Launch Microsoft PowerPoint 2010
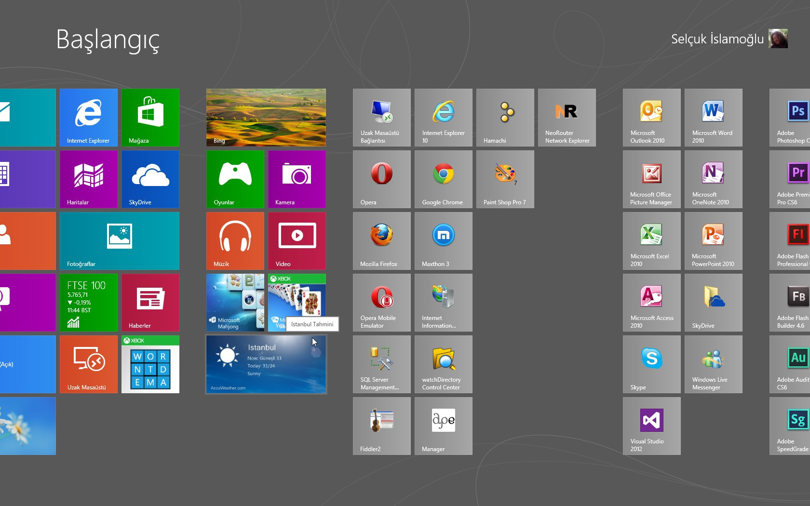 pos(714,241)
